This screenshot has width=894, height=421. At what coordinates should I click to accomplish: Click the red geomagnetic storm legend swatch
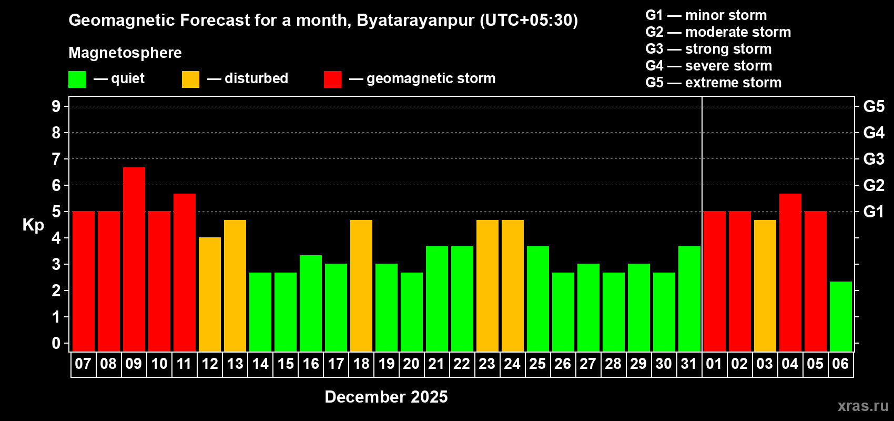(332, 79)
